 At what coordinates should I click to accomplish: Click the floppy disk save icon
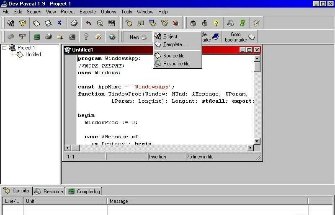(x=48, y=23)
